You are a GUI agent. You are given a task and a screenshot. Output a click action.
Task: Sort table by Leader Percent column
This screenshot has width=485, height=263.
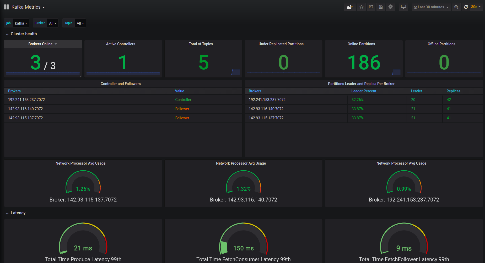pos(364,91)
